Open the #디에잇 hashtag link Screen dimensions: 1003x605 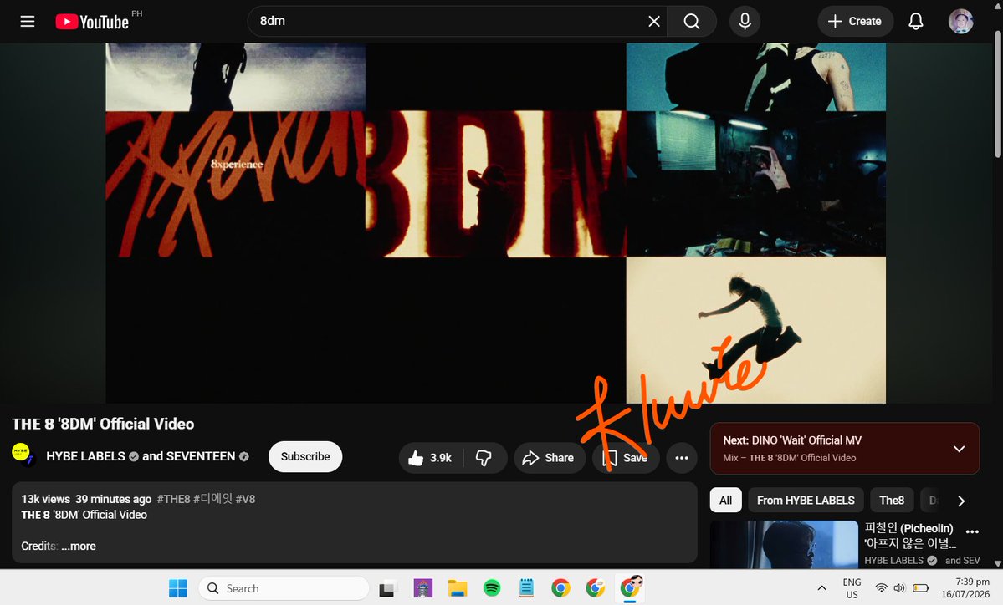pos(212,499)
